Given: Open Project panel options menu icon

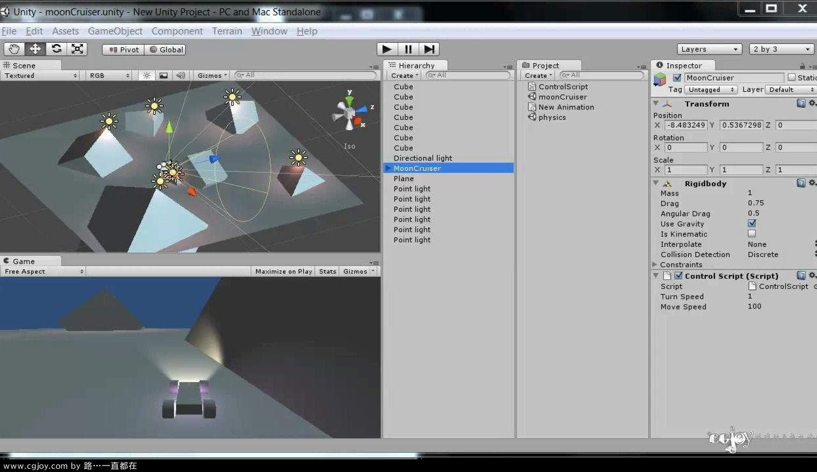Looking at the screenshot, I should pyautogui.click(x=641, y=66).
